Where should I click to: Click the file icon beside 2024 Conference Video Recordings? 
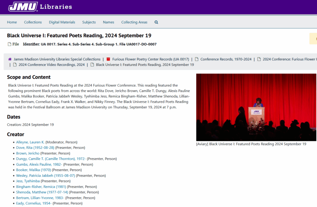(15, 64)
